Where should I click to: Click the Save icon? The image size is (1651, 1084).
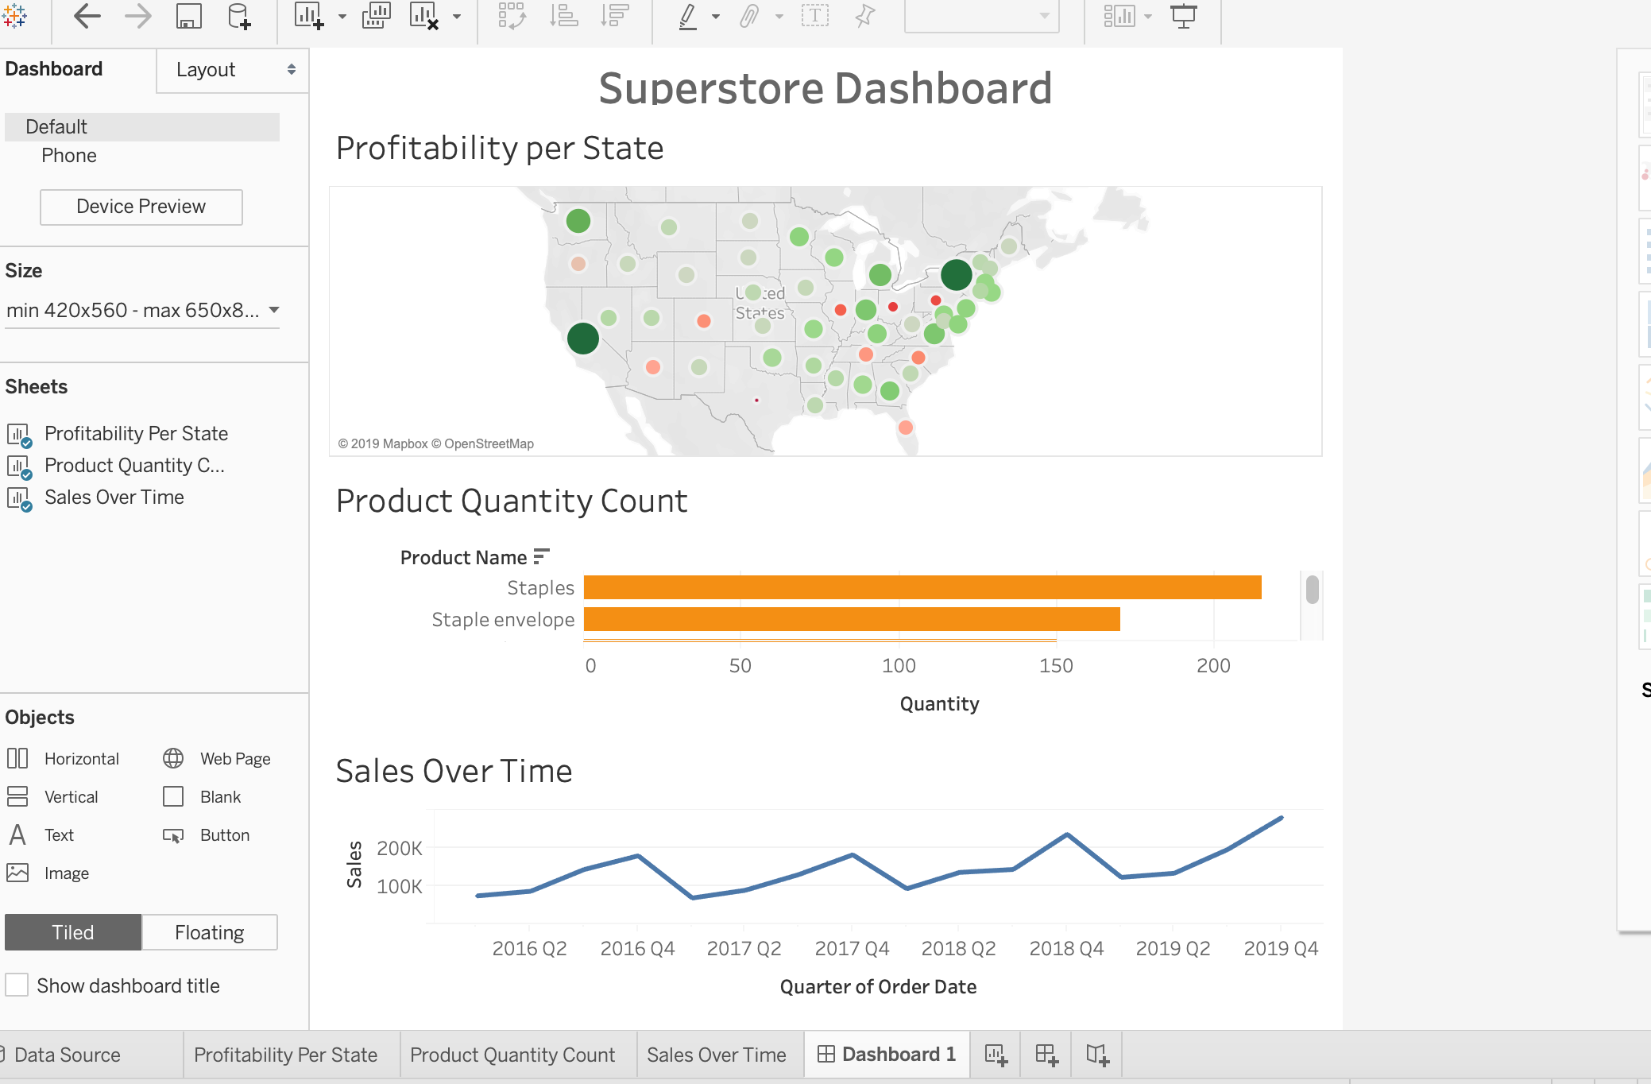tap(188, 16)
